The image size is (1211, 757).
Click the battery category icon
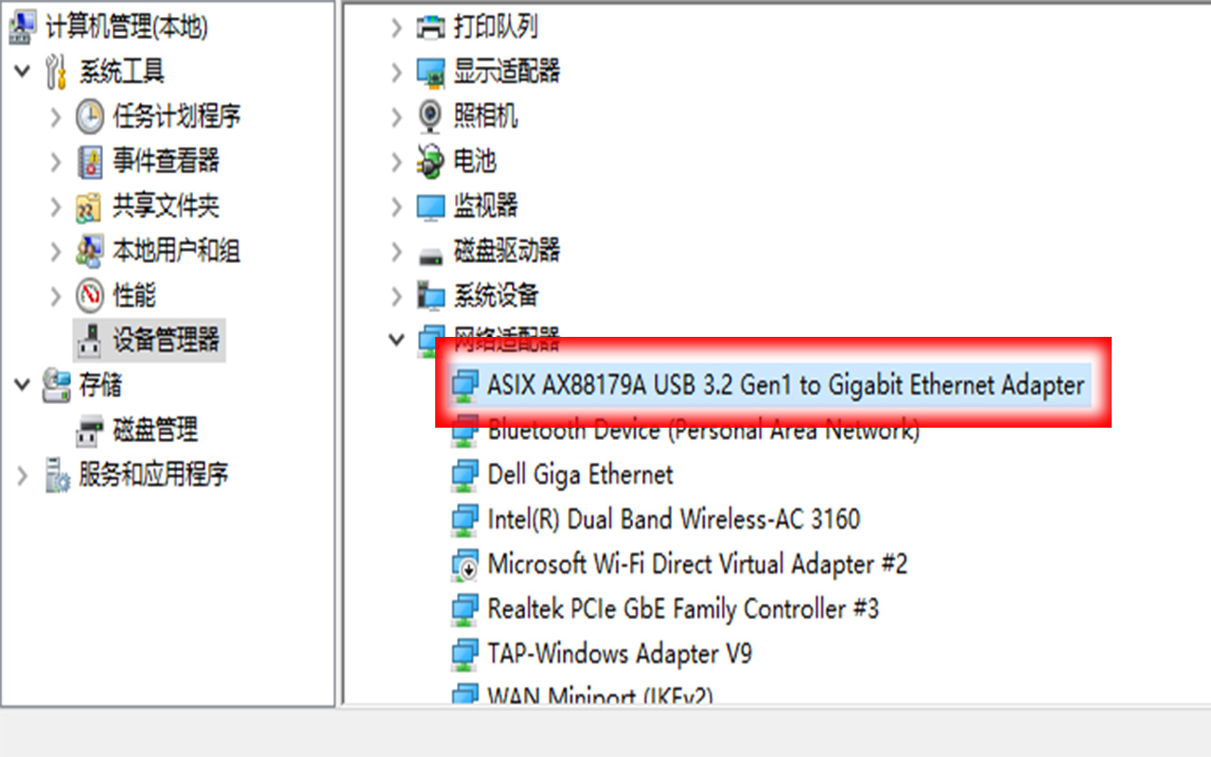pos(430,161)
